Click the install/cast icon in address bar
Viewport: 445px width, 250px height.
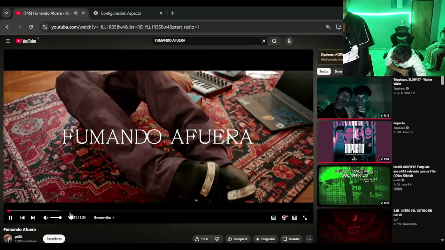click(339, 27)
